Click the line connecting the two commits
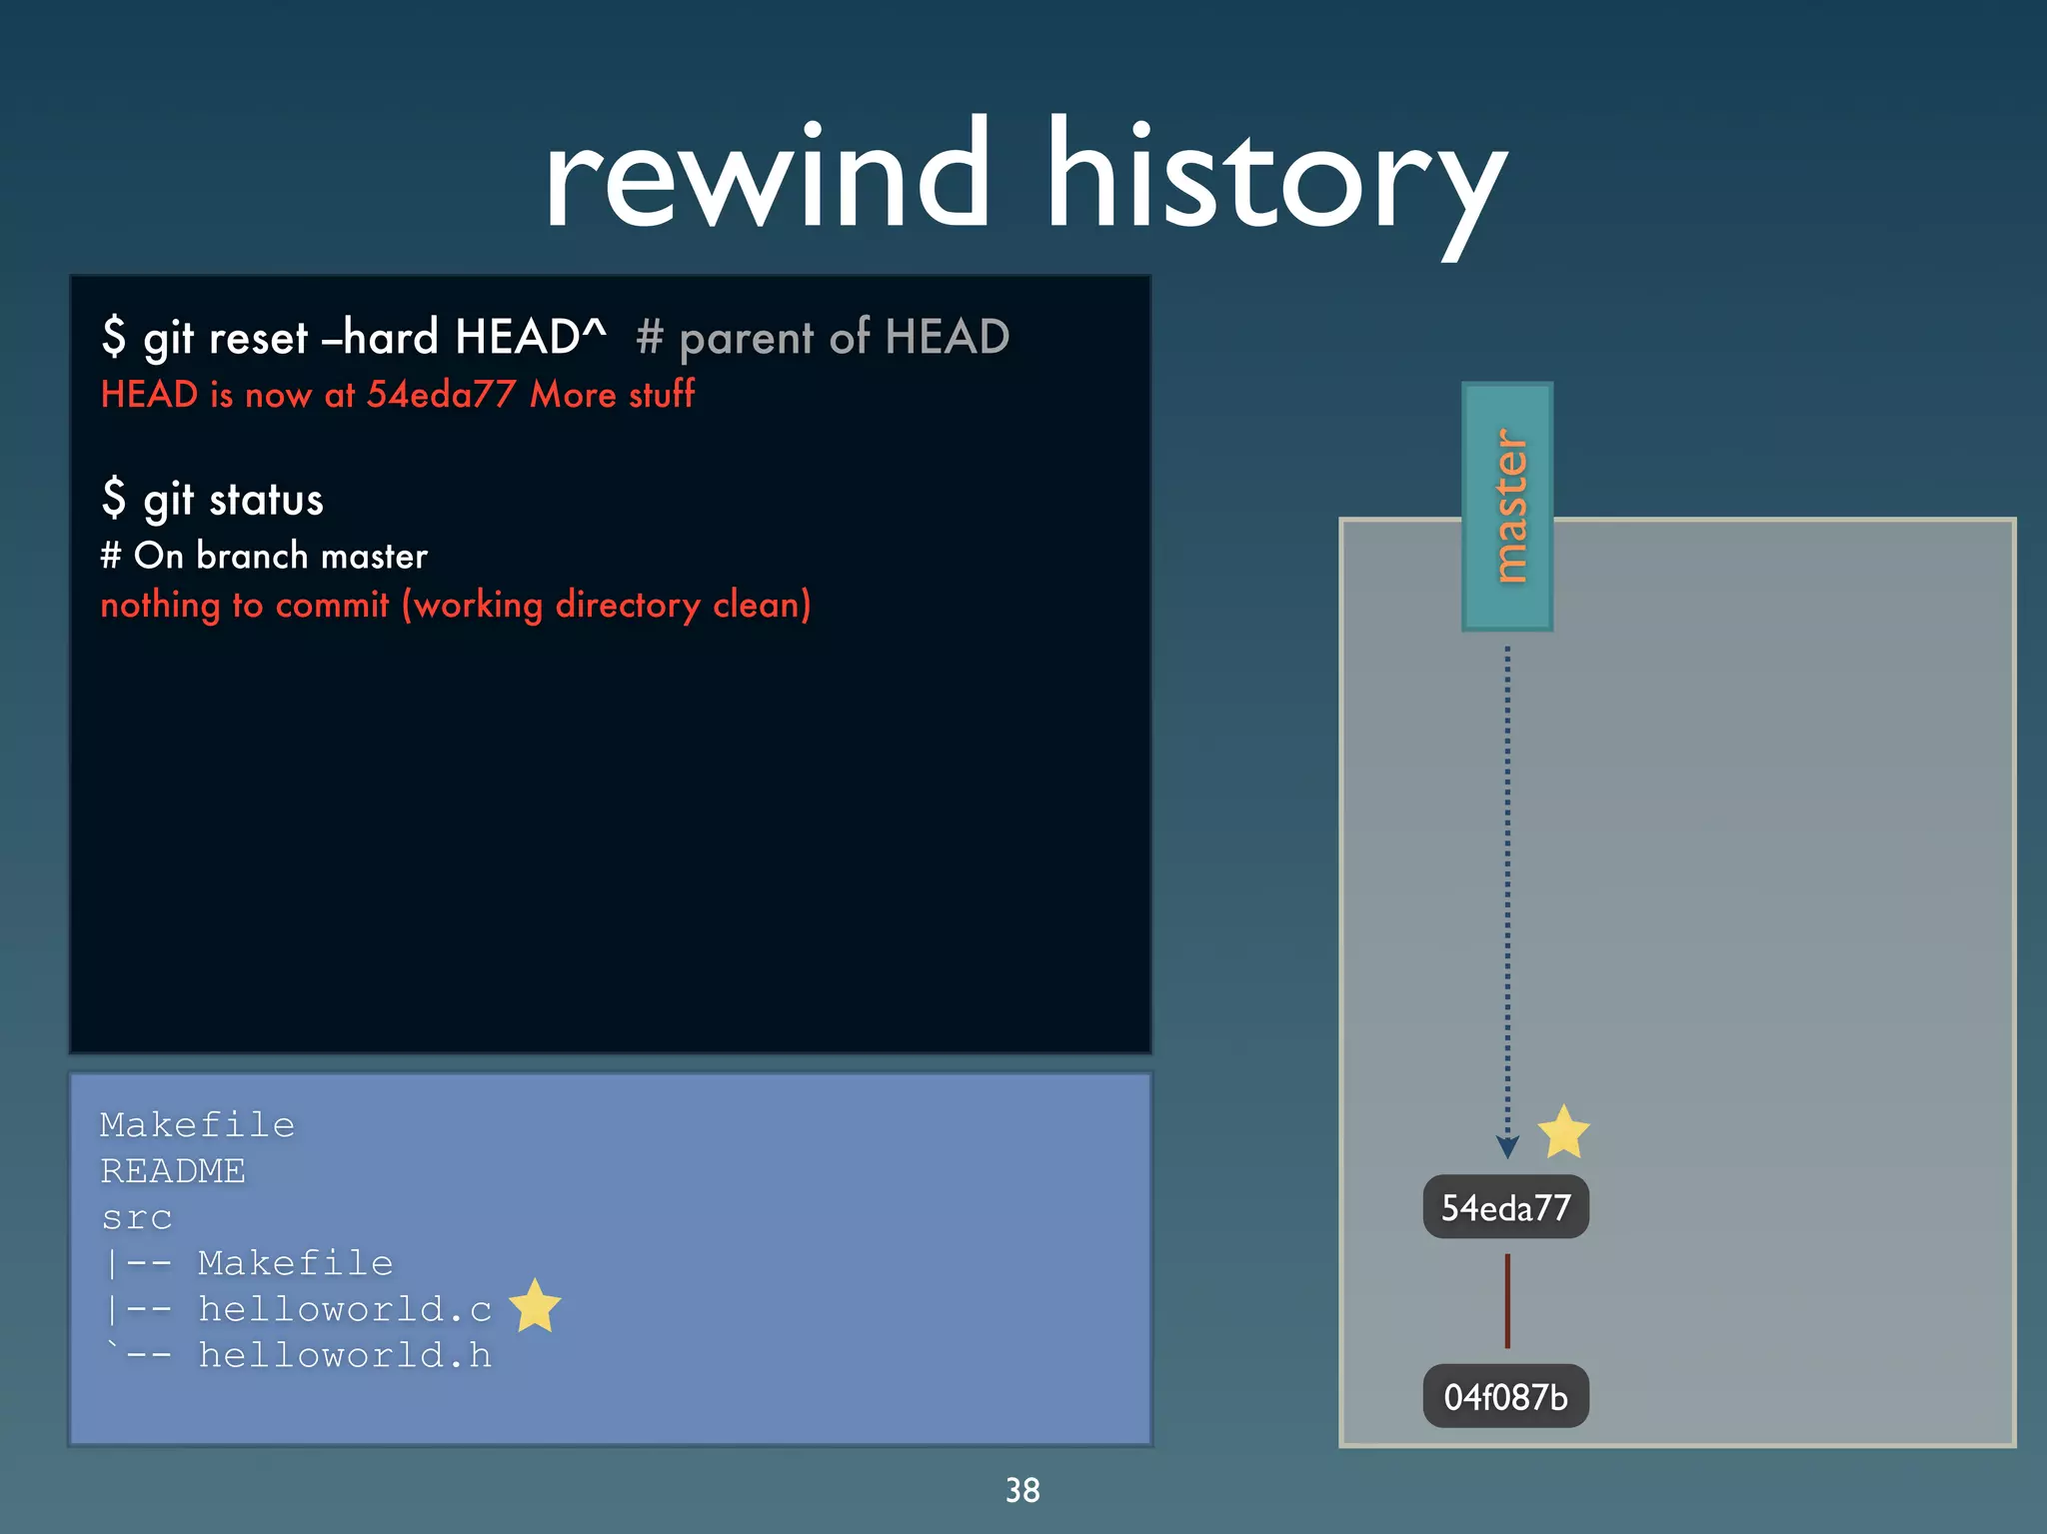 [1507, 1301]
